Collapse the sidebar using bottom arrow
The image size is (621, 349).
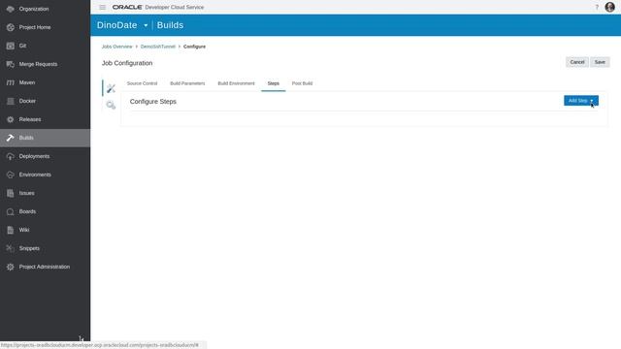81,338
